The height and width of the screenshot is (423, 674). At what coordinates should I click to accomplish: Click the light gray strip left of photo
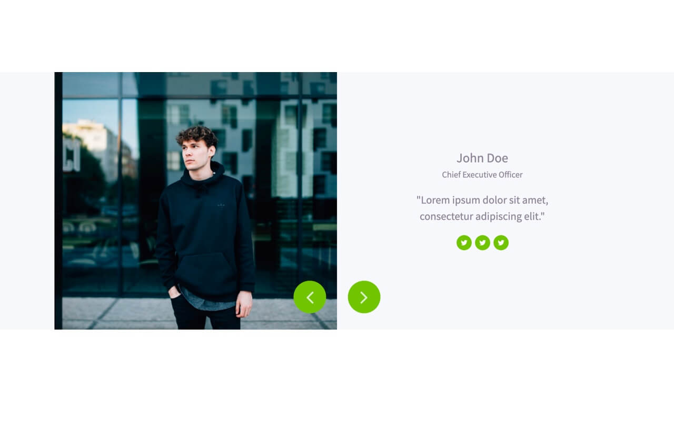pyautogui.click(x=27, y=201)
